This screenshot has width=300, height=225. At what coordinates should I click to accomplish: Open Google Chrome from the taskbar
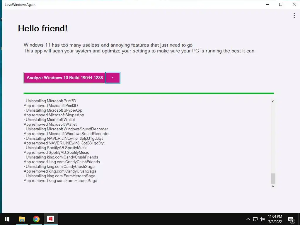click(x=36, y=219)
